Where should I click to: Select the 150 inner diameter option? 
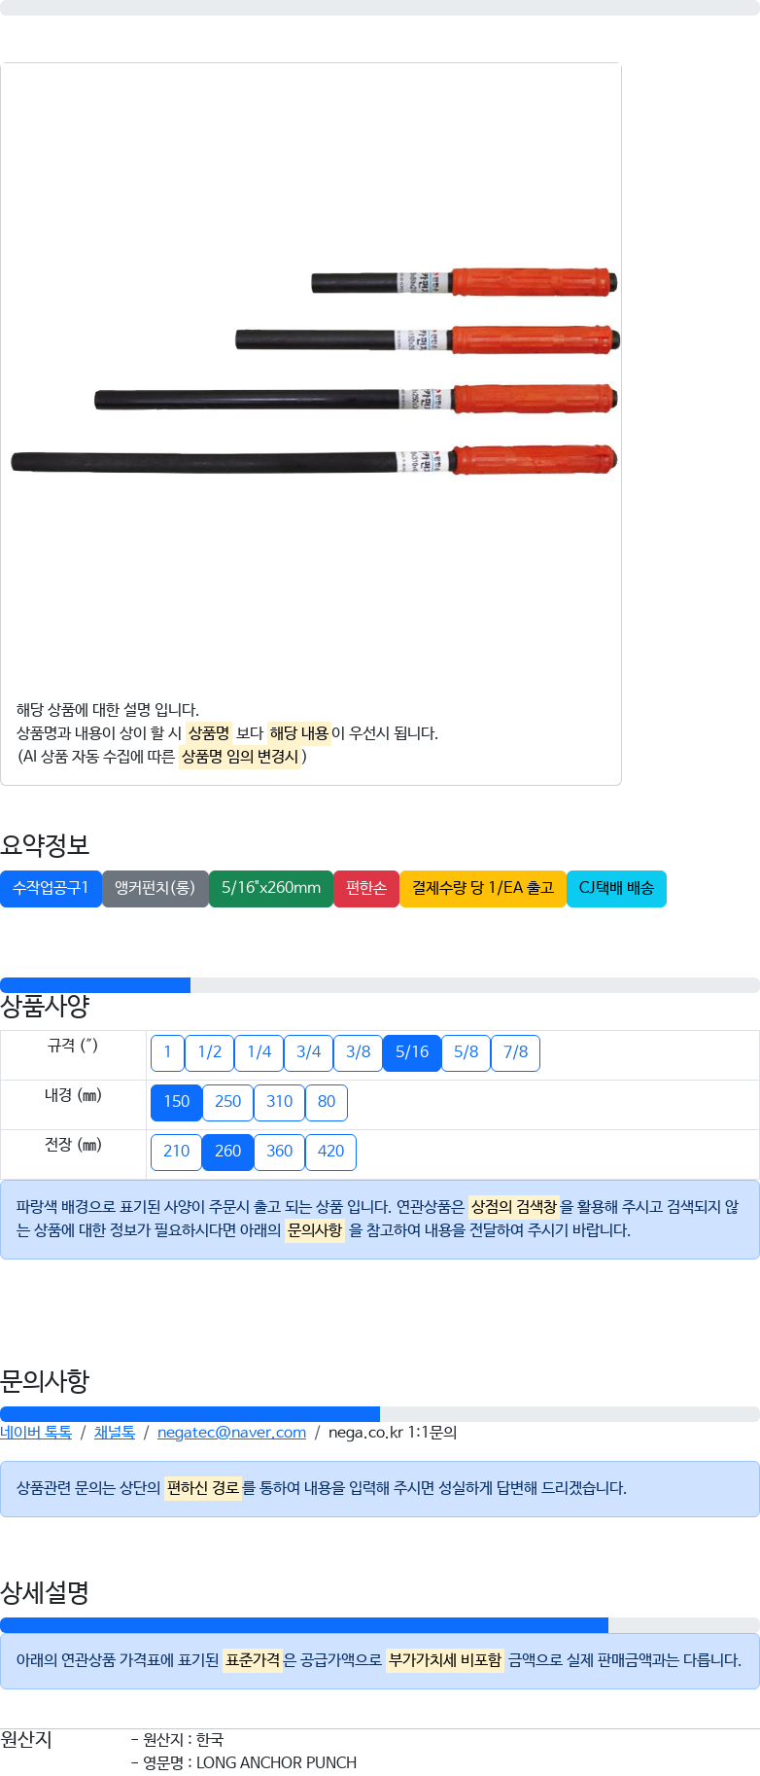pyautogui.click(x=176, y=1102)
